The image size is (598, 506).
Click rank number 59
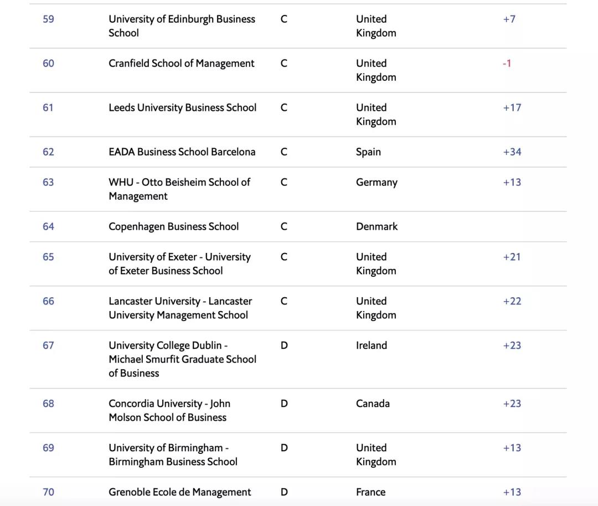pyautogui.click(x=49, y=19)
